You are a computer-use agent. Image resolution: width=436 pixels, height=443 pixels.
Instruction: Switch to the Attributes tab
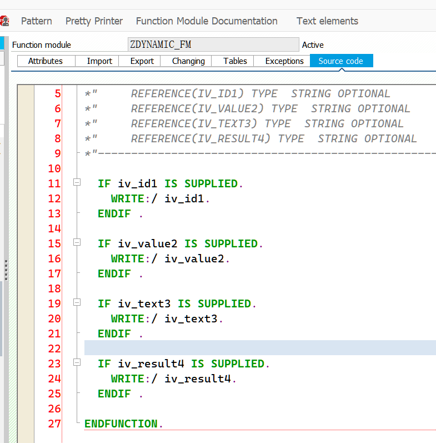(x=46, y=61)
